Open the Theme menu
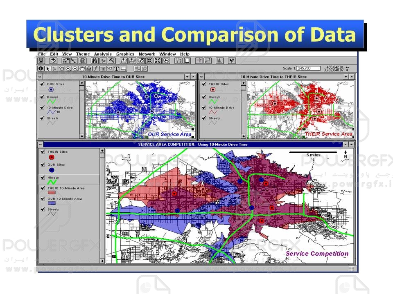Viewport: 393px width, 294px height. pyautogui.click(x=83, y=54)
